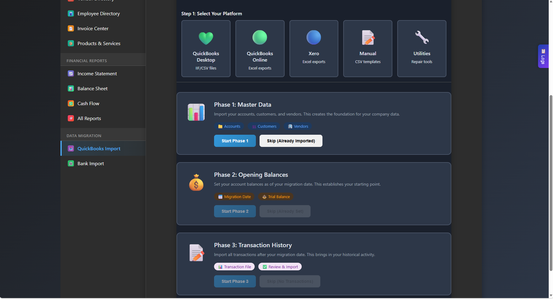Viewport: 553px width, 299px height.
Task: Click the Invoice Center sidebar icon
Action: point(71,28)
